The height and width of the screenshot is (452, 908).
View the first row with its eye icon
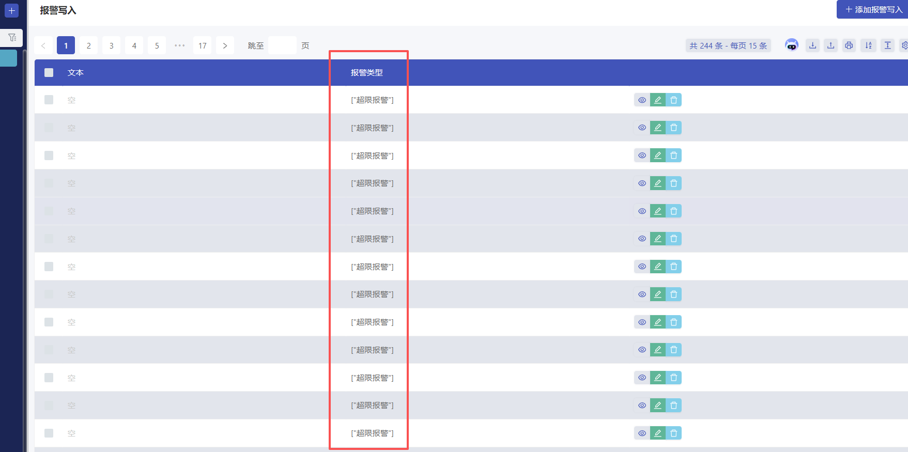[x=642, y=100]
